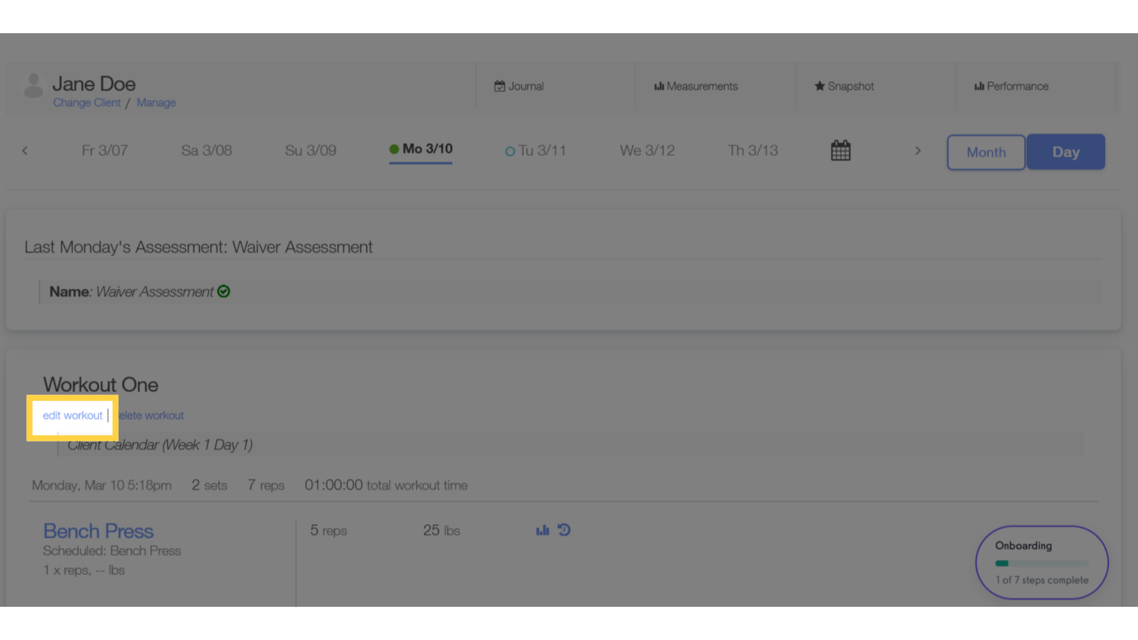1138x640 pixels.
Task: Click the Onboarding progress bar widget
Action: (x=1041, y=562)
